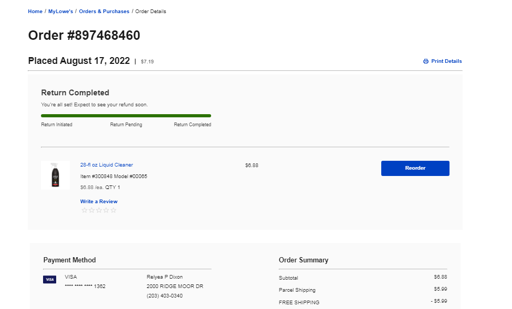Screen dimensions: 512x309
Task: Click the - $5.99 free shipping discount
Action: [439, 301]
